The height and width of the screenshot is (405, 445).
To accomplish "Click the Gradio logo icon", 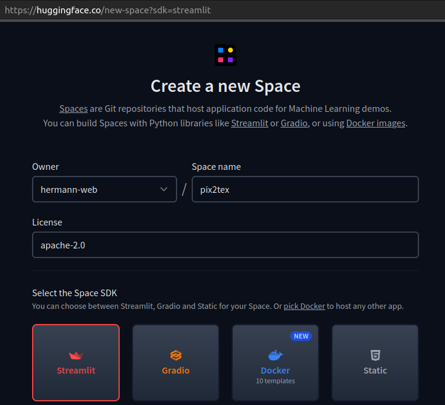I will click(x=175, y=355).
